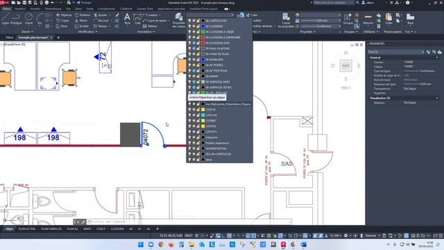Toggle bulb visibility of Defpoints layer
This screenshot has width=444, height=250.
[189, 137]
